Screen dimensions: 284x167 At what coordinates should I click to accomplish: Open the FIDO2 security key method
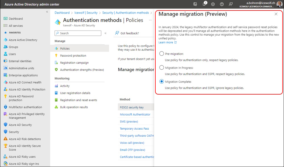click(132, 107)
